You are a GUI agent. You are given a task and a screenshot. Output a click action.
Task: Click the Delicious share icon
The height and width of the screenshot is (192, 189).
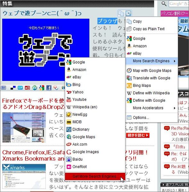tap(13, 88)
